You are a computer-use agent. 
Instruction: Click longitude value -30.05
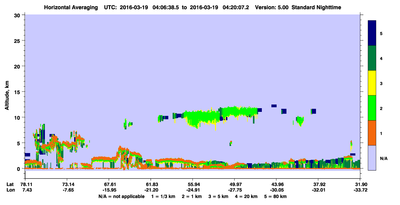point(276,190)
